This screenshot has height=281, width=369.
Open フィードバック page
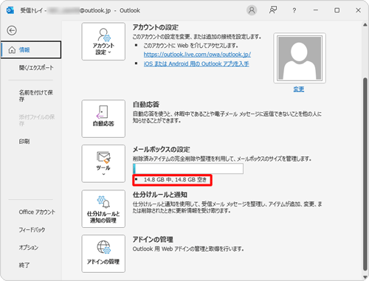(x=32, y=229)
